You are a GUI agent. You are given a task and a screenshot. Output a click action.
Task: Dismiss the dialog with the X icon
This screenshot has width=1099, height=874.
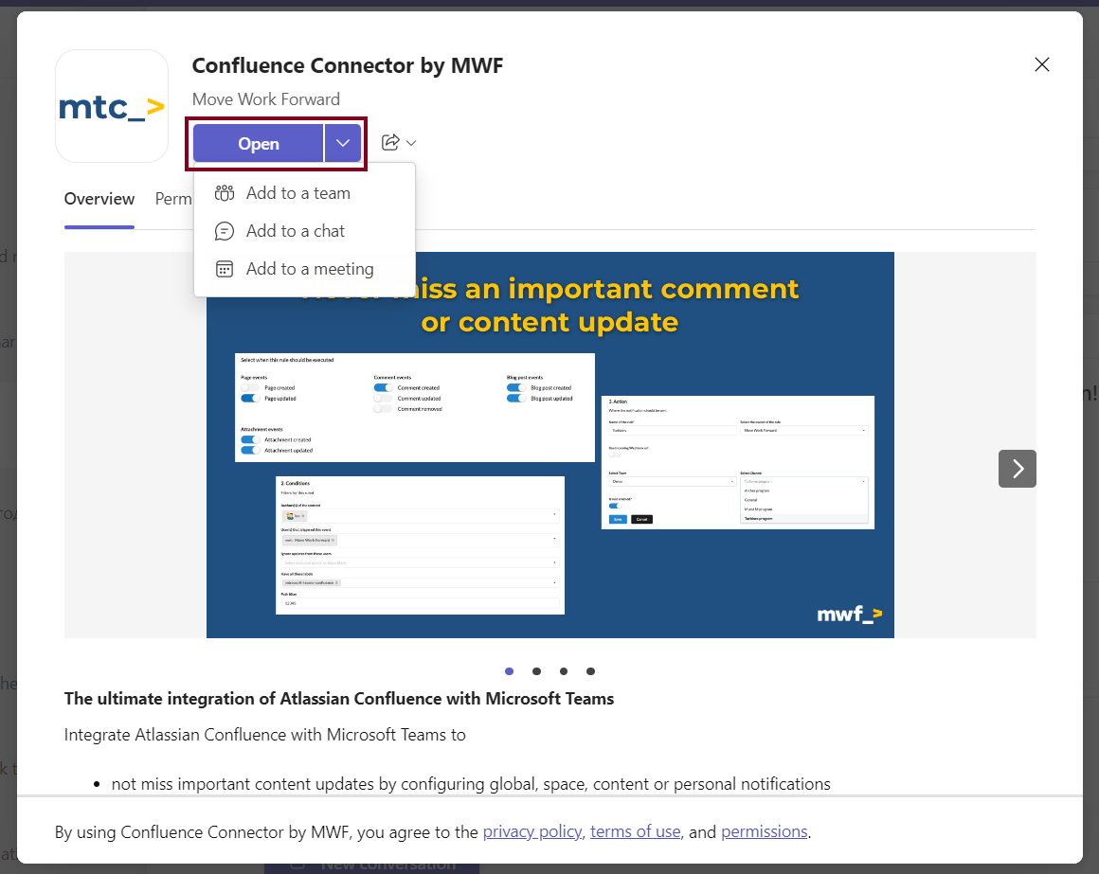point(1042,64)
